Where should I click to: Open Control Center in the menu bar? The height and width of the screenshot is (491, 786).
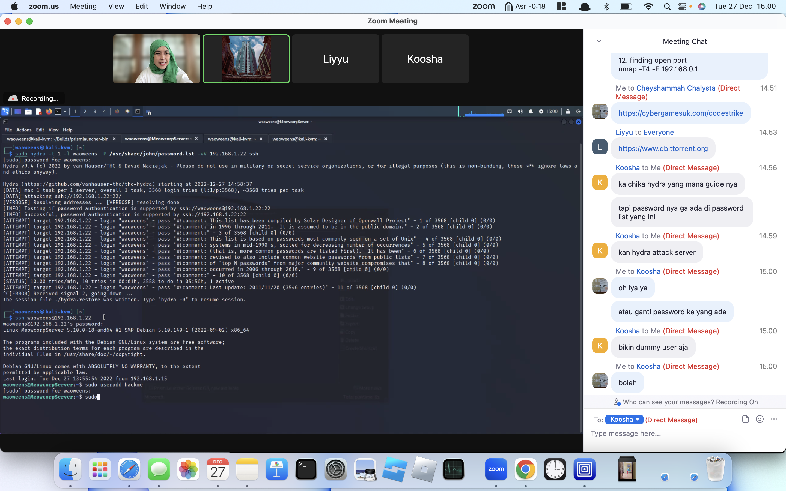coord(682,6)
